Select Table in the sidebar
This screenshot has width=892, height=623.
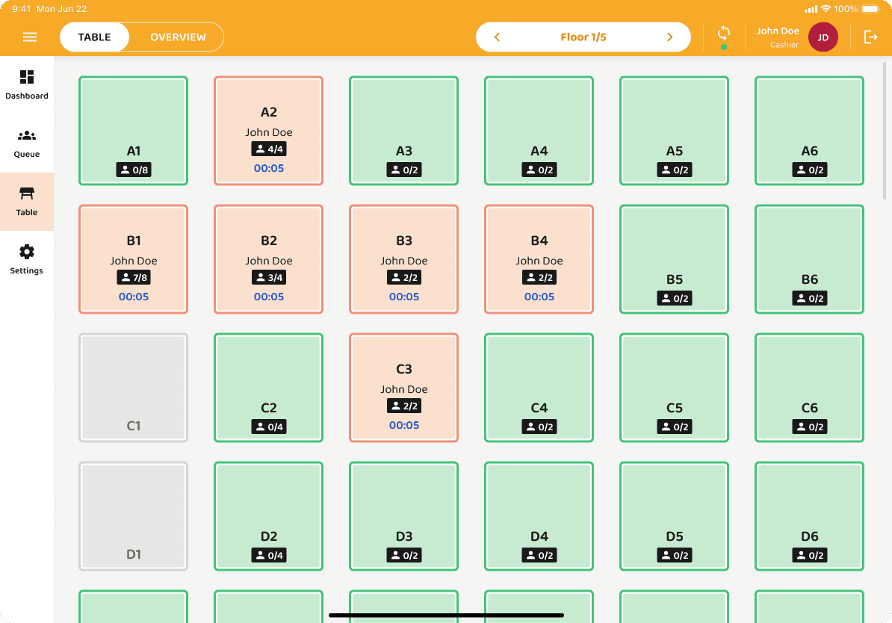[27, 202]
